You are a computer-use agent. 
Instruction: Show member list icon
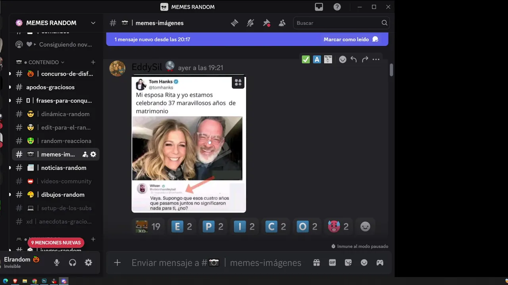point(282,23)
